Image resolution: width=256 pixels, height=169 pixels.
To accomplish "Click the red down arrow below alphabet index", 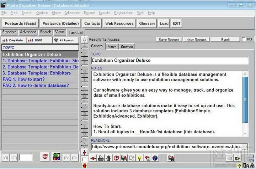I will (x=84, y=153).
